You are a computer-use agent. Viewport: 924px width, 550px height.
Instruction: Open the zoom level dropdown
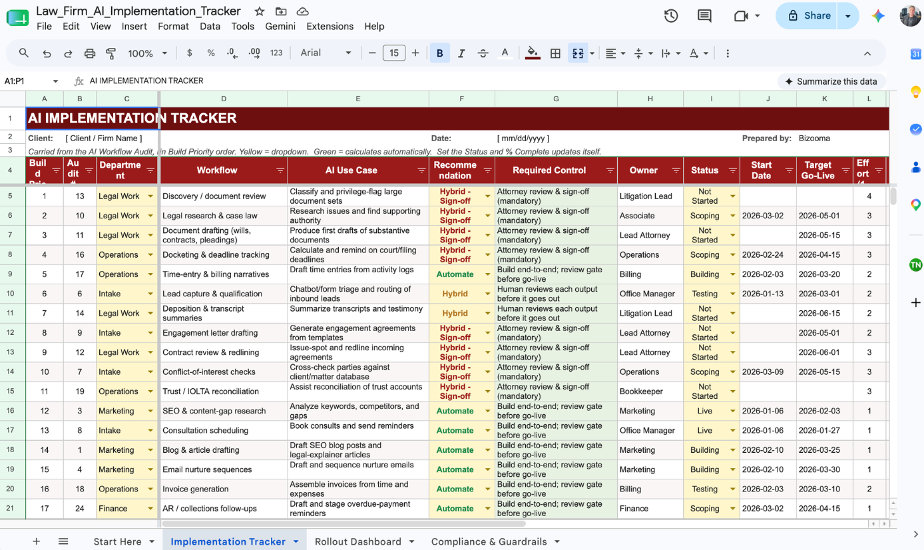click(x=147, y=53)
